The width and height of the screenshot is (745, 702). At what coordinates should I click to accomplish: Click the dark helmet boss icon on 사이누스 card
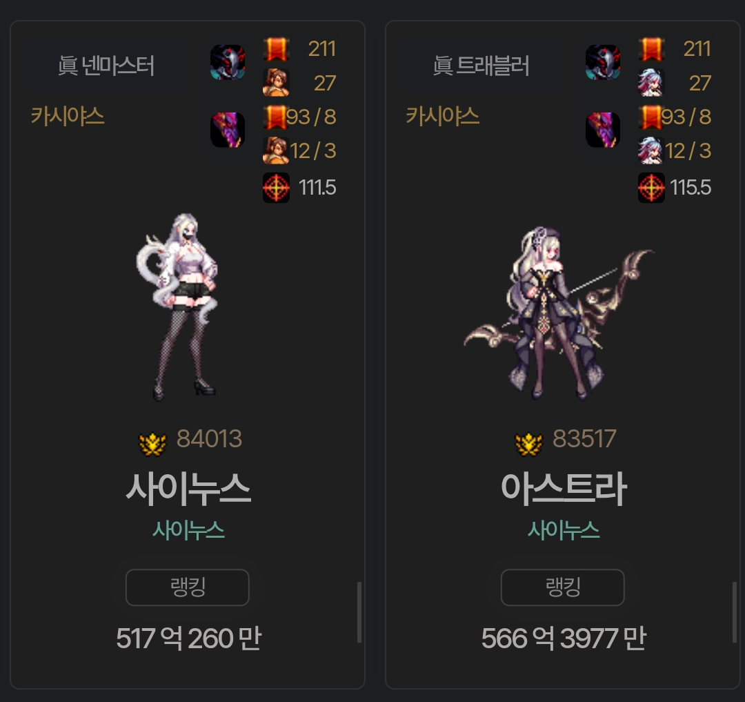(x=228, y=62)
